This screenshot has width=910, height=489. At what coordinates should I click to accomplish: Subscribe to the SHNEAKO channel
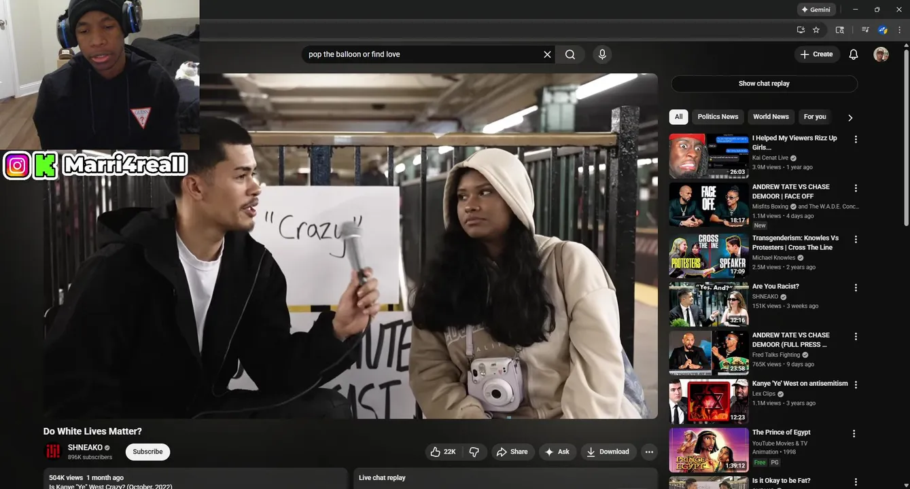tap(147, 452)
